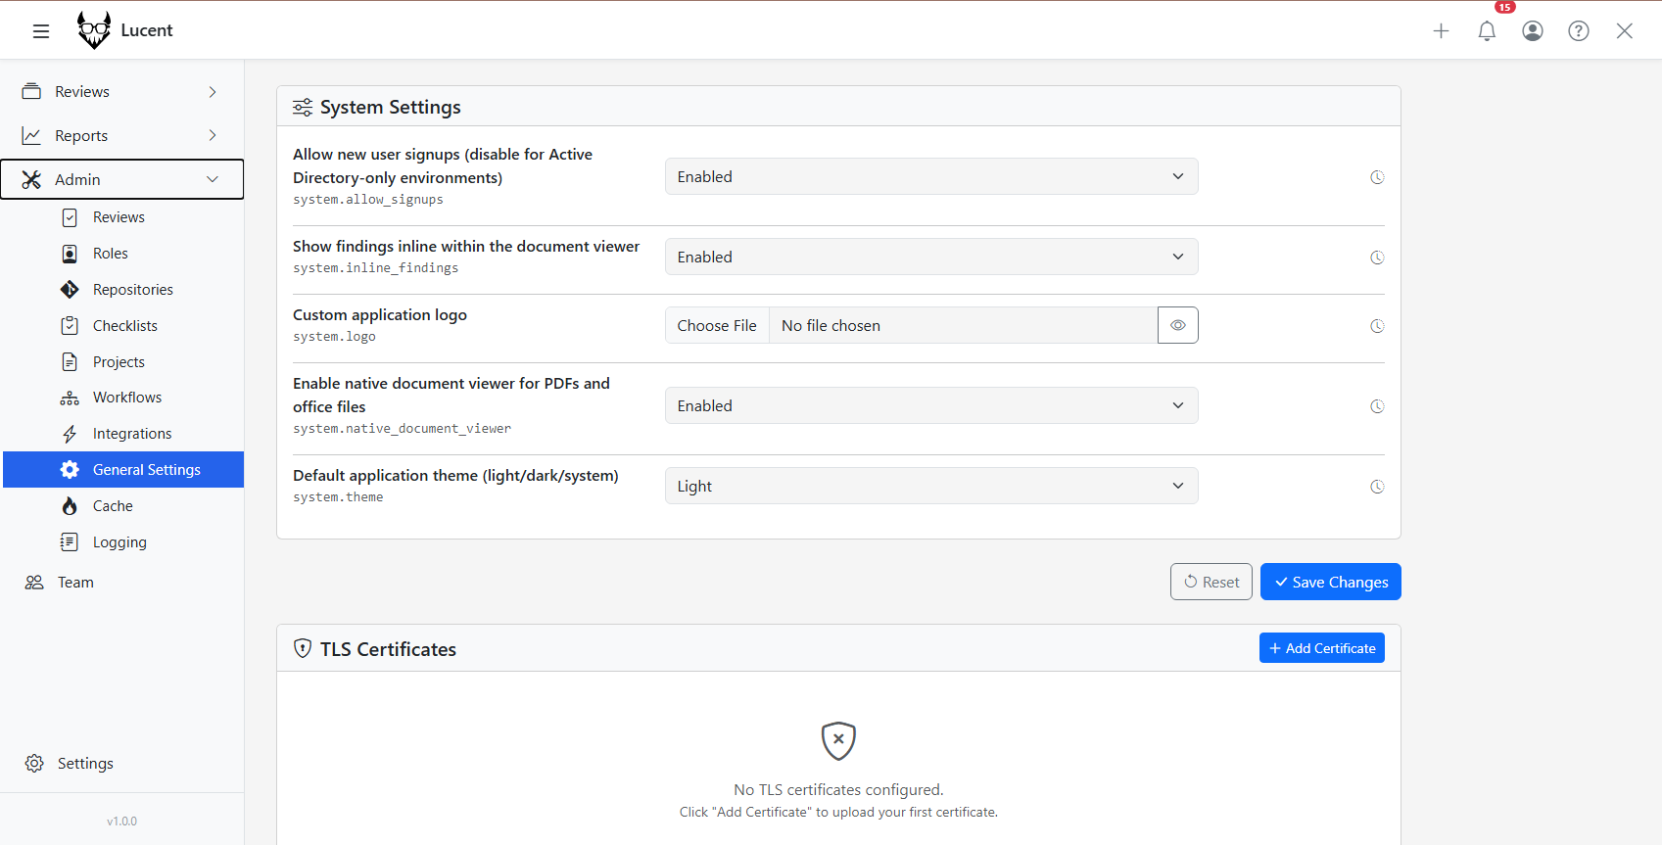Open notifications bell with 15 badge

[x=1487, y=31]
